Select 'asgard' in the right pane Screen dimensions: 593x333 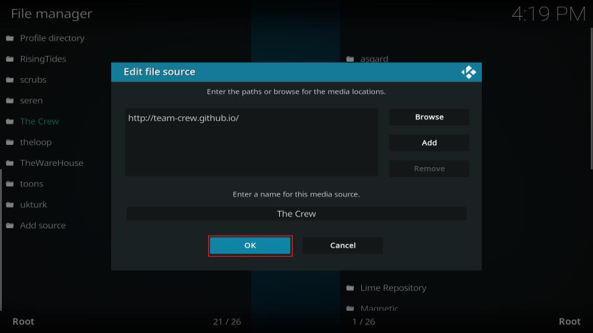point(374,59)
